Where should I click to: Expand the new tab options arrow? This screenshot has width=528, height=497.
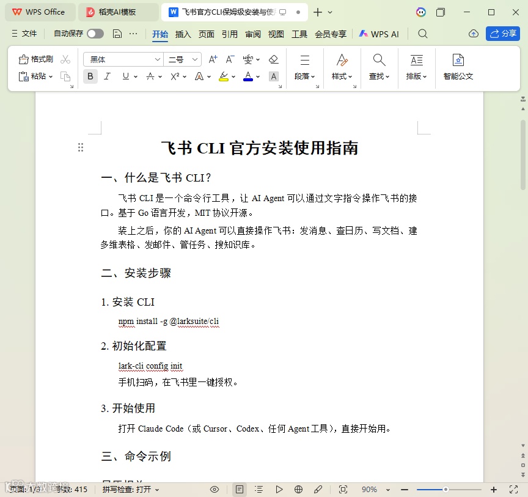[x=330, y=12]
